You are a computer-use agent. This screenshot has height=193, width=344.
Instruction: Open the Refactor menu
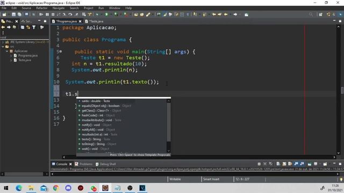[x=42, y=8]
